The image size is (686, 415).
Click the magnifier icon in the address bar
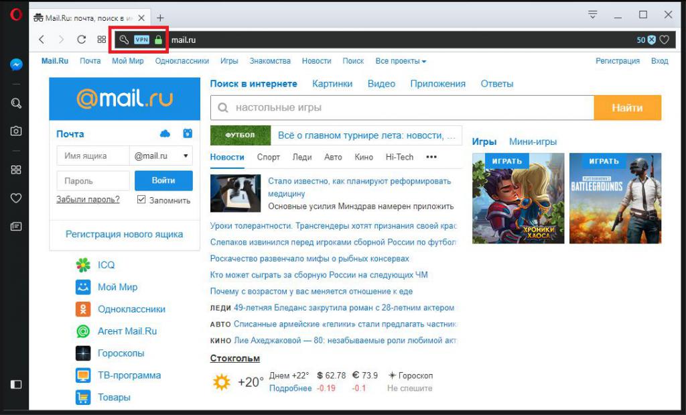coord(124,40)
